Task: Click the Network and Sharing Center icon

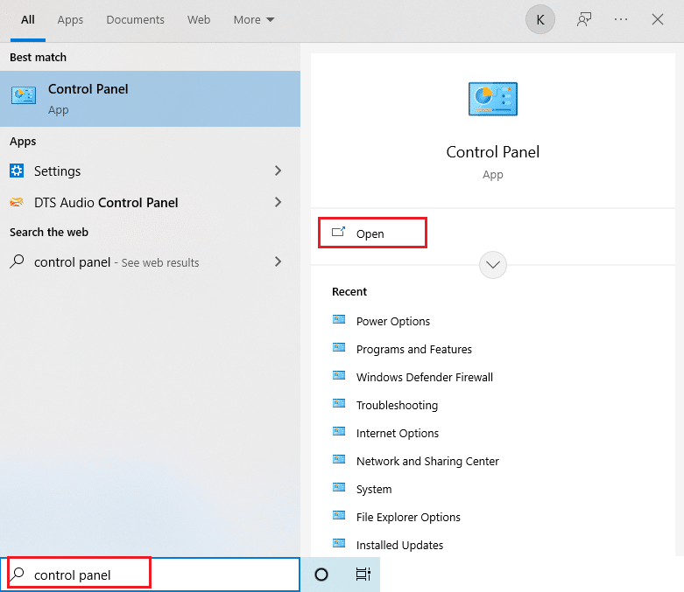Action: (x=339, y=460)
